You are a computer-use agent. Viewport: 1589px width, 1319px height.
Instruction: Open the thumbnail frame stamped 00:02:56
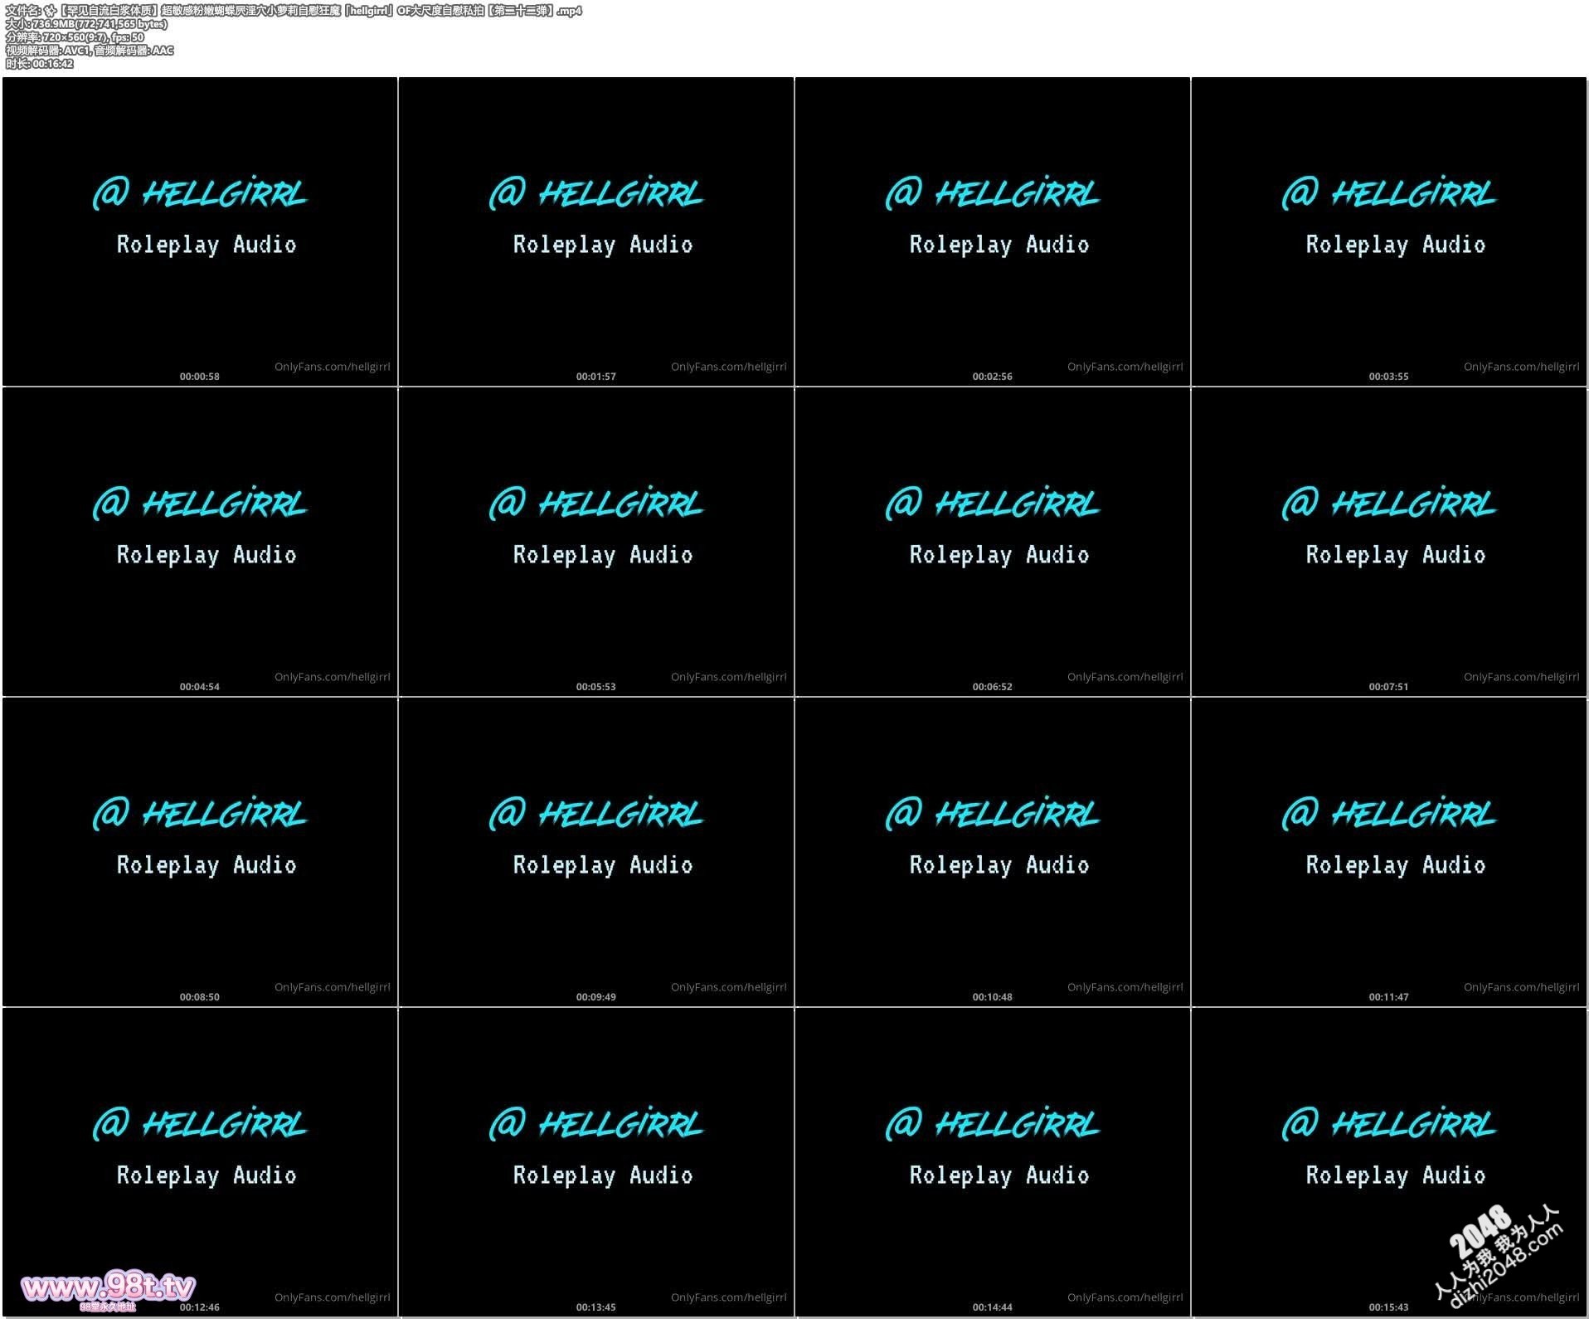(x=993, y=231)
